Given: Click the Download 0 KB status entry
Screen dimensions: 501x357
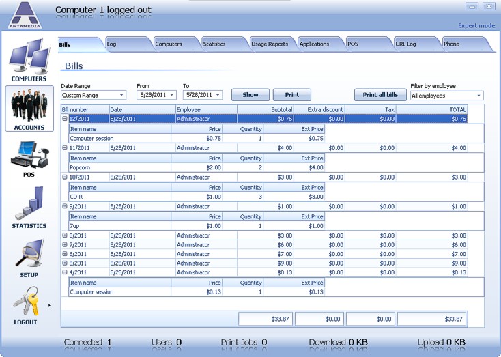Looking at the screenshot, I should tap(338, 342).
